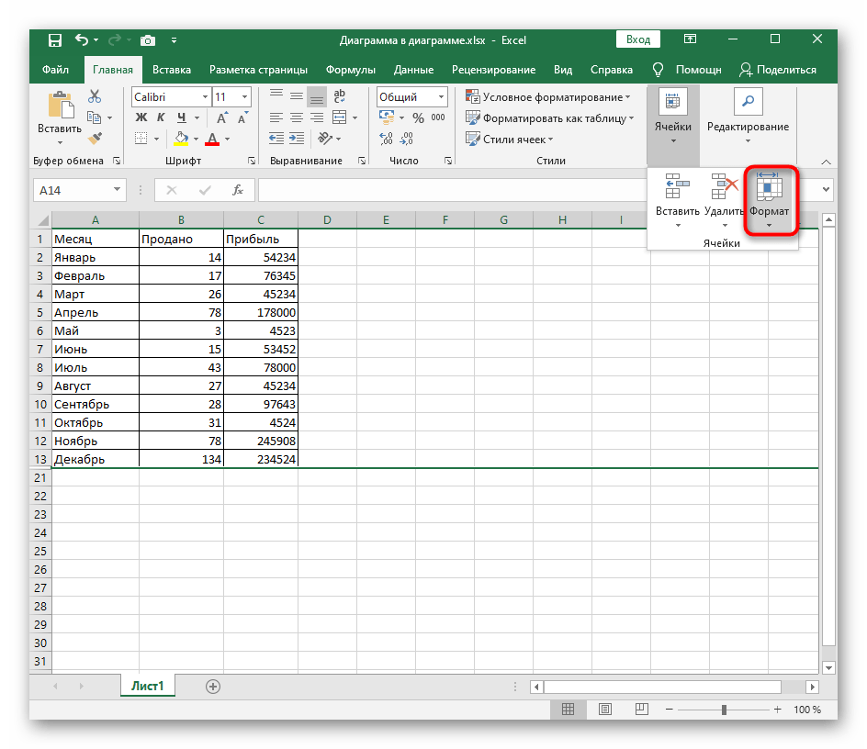The image size is (867, 749).
Task: Click the yellow fill color swatch
Action: tap(181, 139)
